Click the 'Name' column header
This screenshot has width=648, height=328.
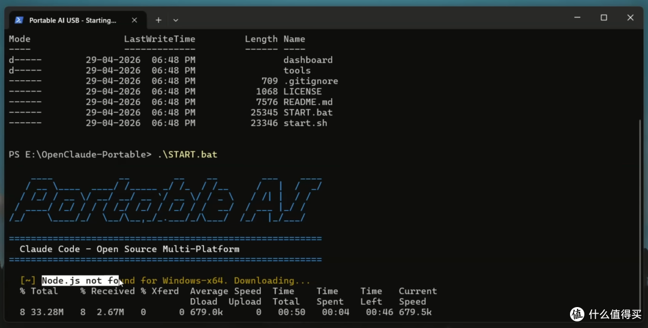(x=294, y=39)
